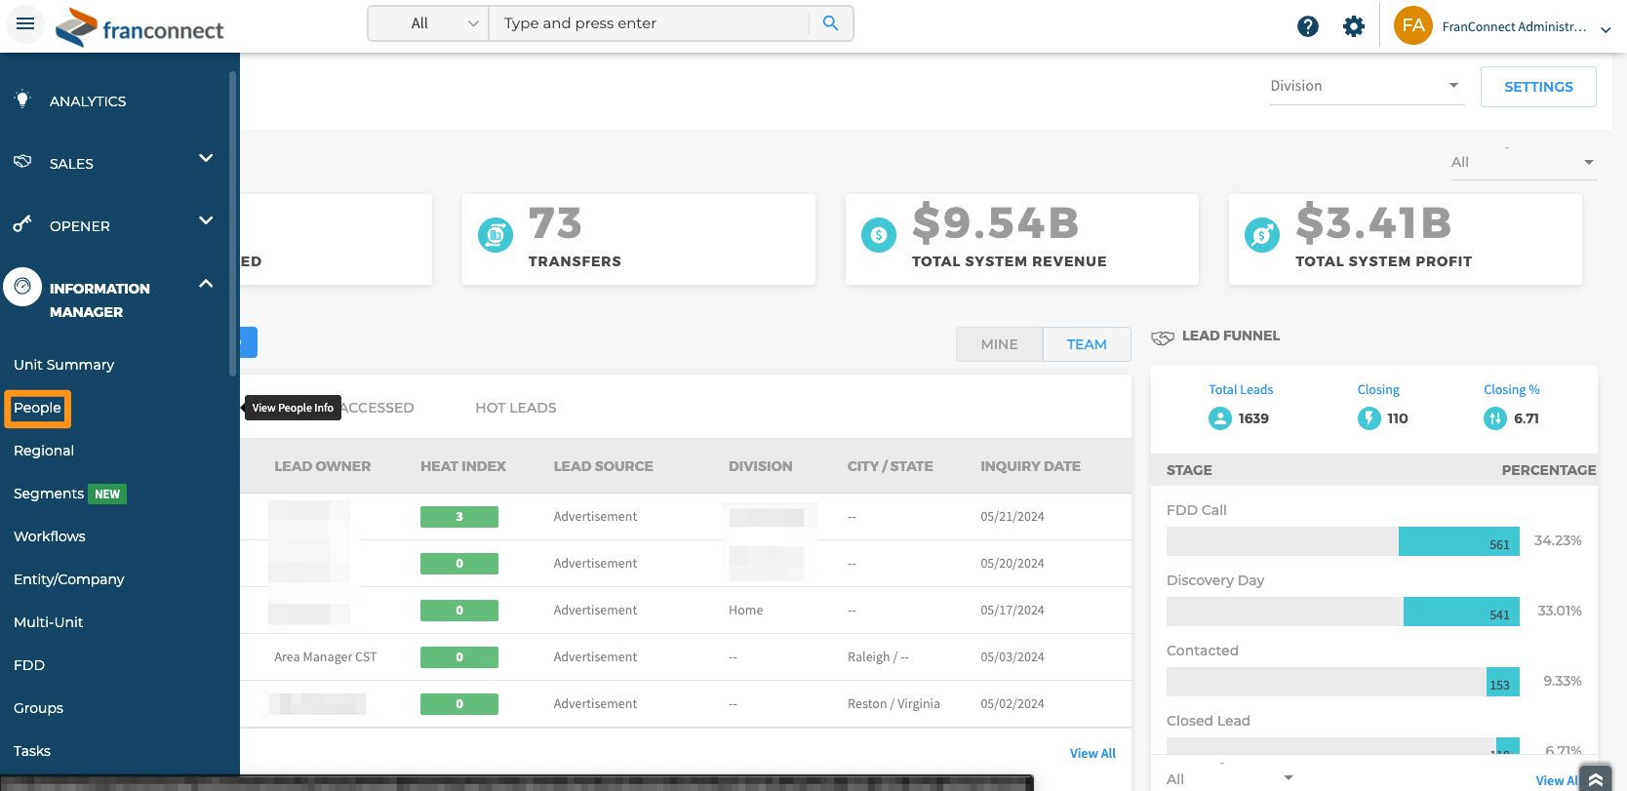This screenshot has height=791, width=1627.
Task: Click the Opener key icon
Action: pos(22,224)
